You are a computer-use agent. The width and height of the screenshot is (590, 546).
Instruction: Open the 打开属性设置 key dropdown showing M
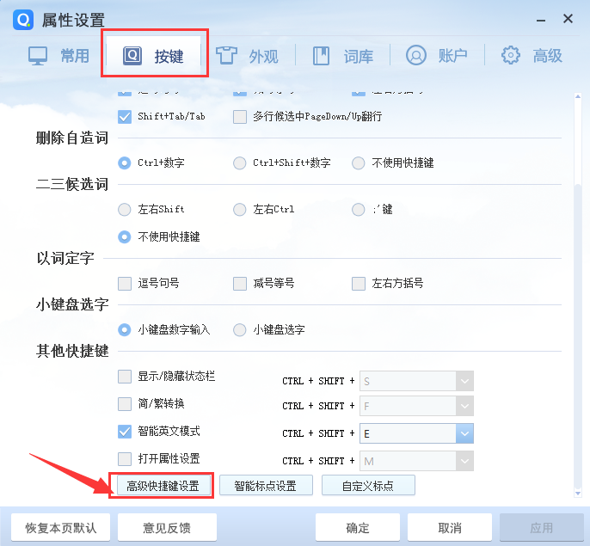464,461
